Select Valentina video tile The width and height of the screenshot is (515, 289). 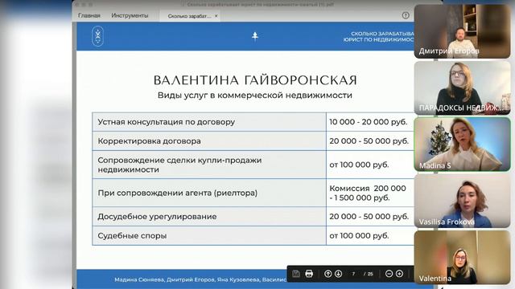(462, 257)
